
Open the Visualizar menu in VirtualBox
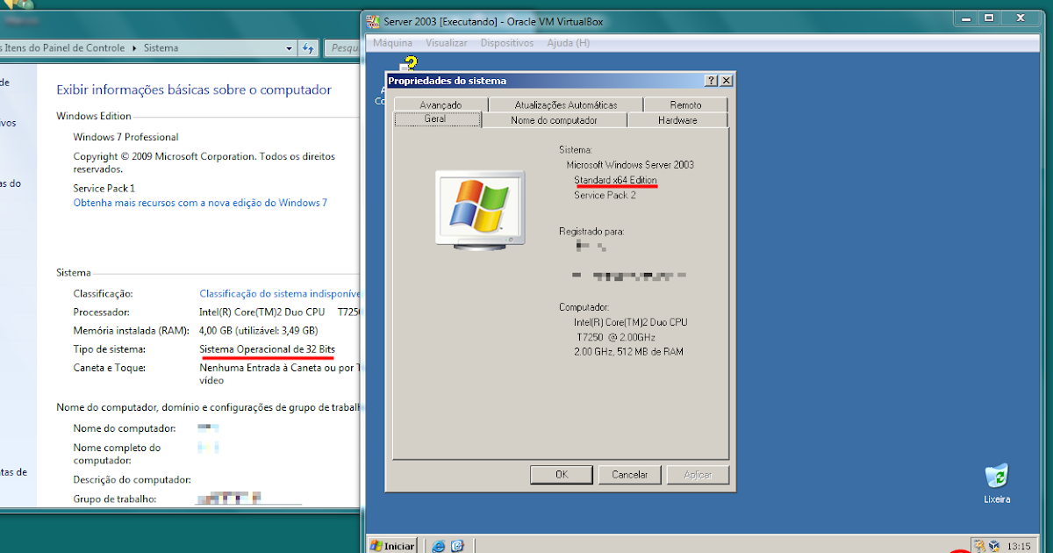pyautogui.click(x=446, y=42)
